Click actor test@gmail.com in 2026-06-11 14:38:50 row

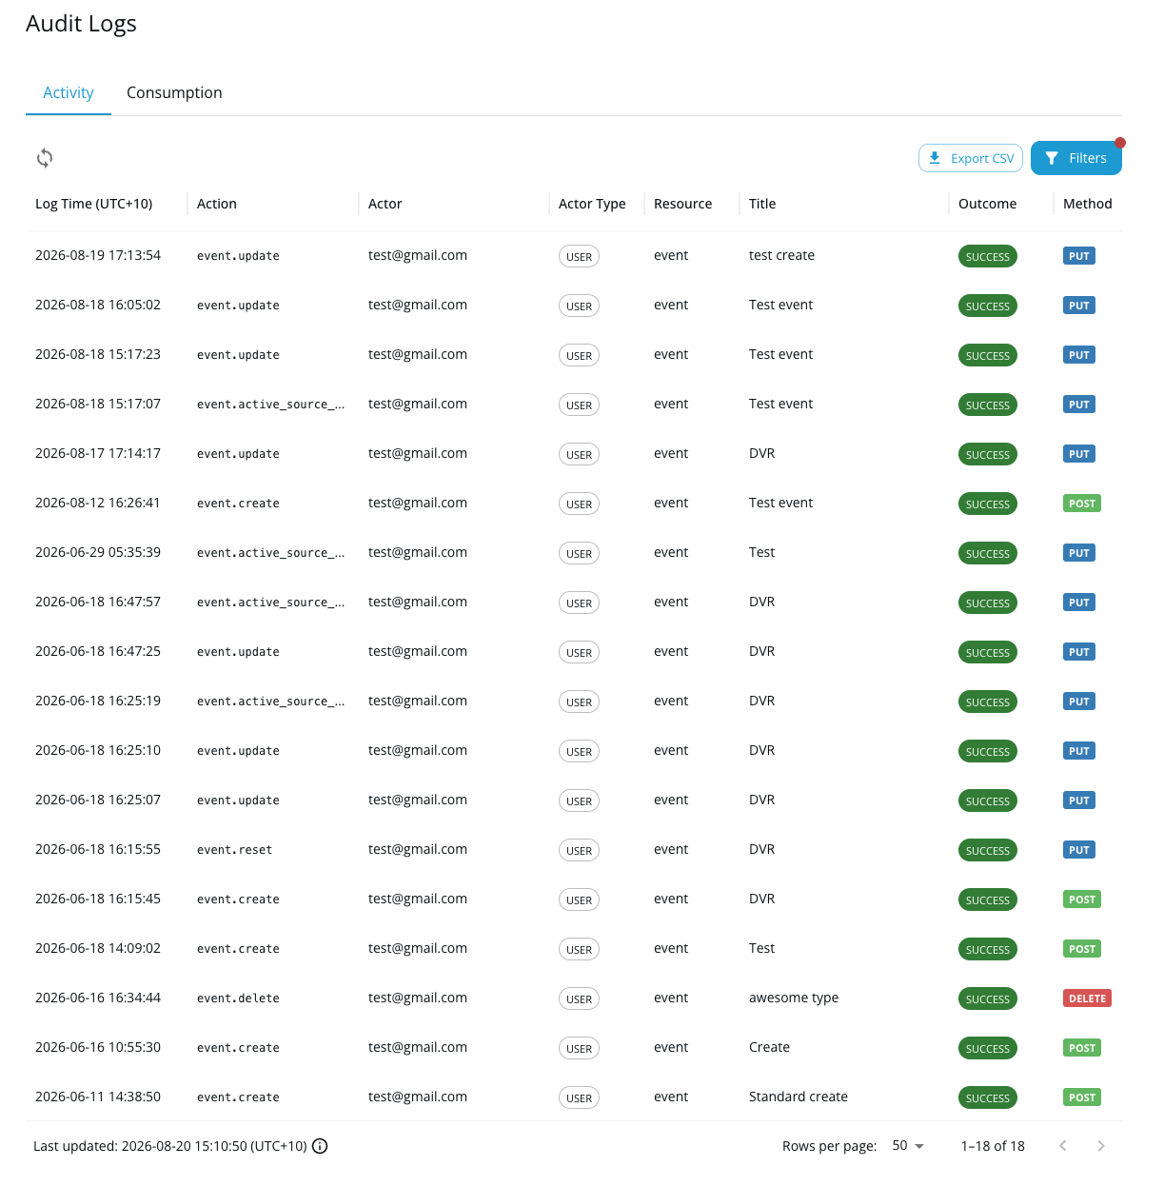(x=417, y=1097)
